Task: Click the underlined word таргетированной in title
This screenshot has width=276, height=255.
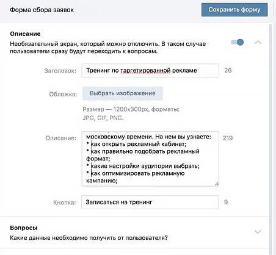Action: pos(145,70)
